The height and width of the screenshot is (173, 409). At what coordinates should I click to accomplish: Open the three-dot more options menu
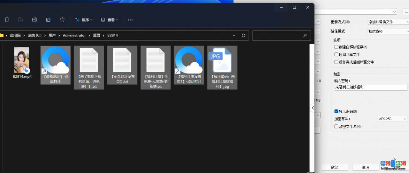pyautogui.click(x=130, y=20)
